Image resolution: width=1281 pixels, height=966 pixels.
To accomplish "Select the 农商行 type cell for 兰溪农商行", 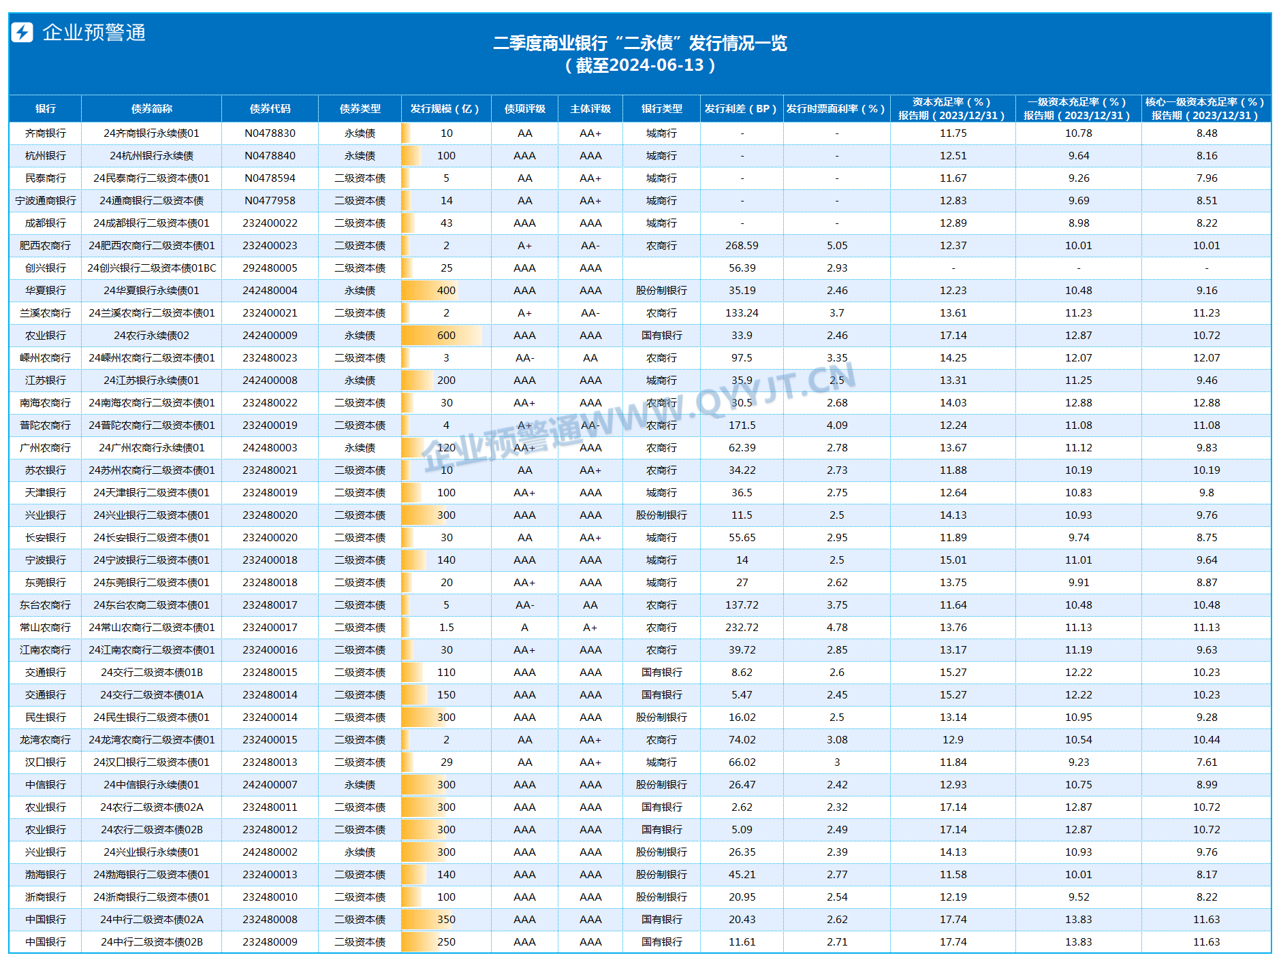I will 662,313.
